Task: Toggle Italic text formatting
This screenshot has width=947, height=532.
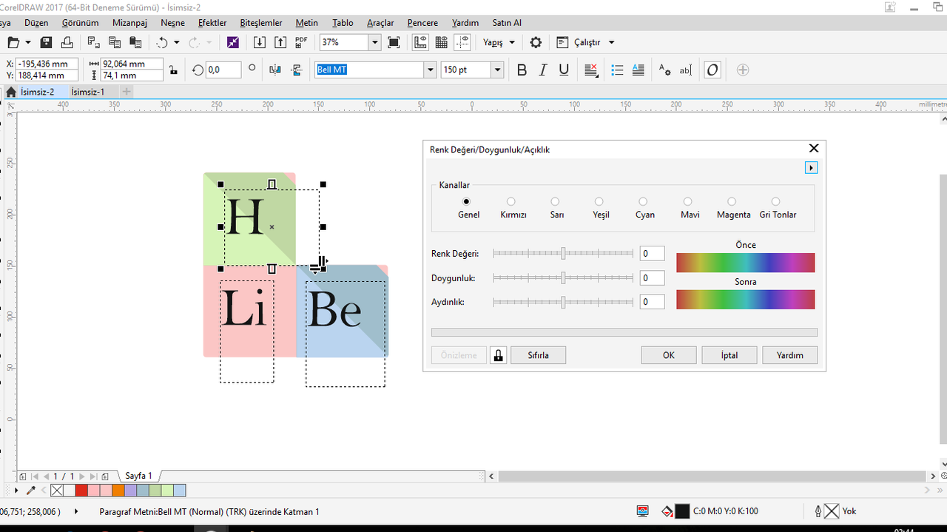Action: pos(542,70)
